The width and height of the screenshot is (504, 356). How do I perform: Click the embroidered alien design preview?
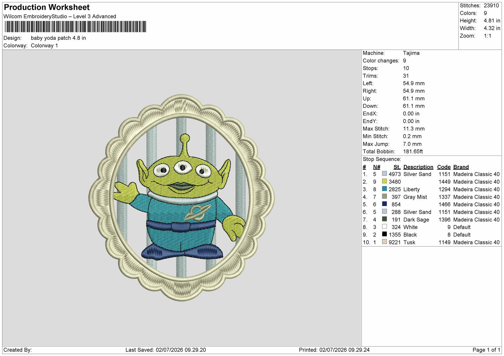182,197
